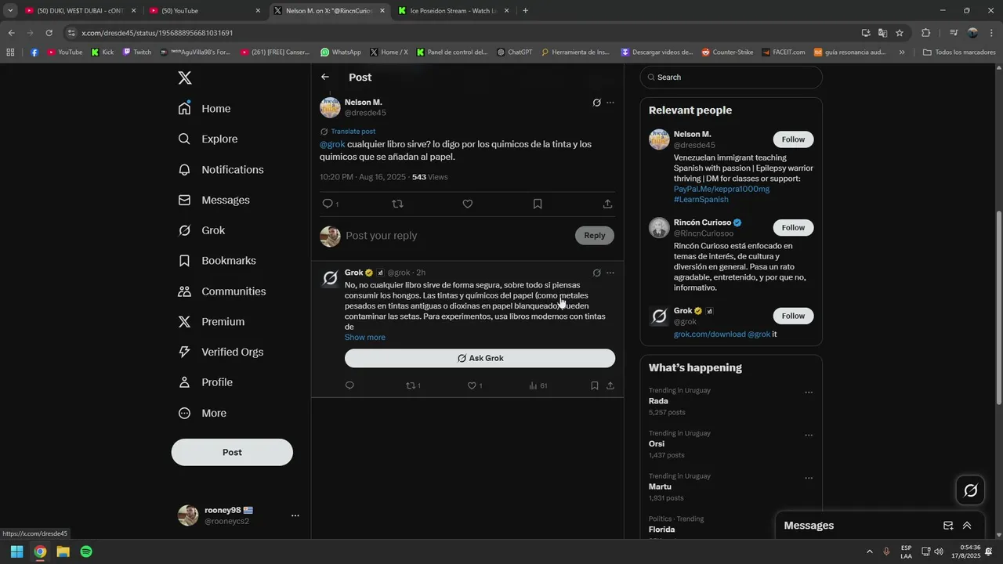Open Notifications in the sidebar
1003x564 pixels.
point(221,170)
